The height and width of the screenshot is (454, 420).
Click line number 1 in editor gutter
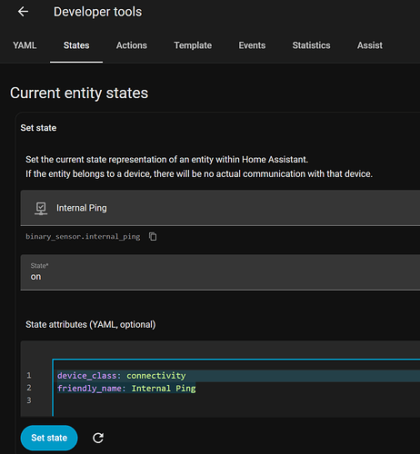pyautogui.click(x=29, y=376)
